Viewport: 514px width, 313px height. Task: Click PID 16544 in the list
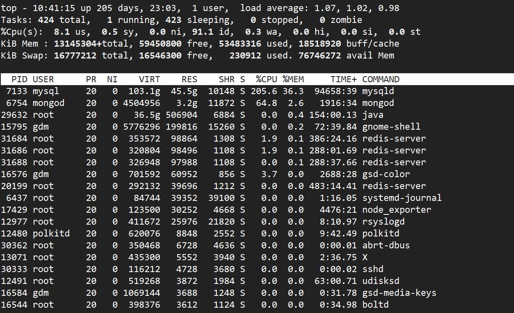(x=14, y=305)
